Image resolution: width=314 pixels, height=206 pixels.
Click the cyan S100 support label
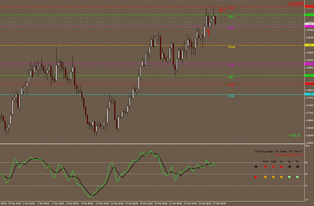tap(231, 96)
